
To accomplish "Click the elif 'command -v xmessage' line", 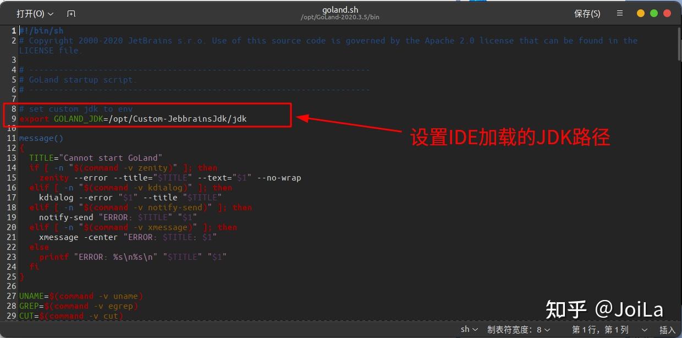I will pos(133,228).
